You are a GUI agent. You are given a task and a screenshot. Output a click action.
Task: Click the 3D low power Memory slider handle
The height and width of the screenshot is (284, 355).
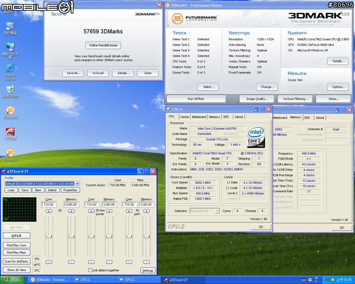tap(109, 237)
